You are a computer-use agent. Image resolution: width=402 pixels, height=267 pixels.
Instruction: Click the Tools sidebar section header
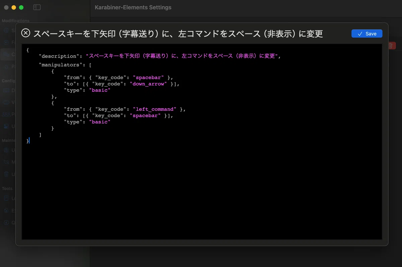7,188
